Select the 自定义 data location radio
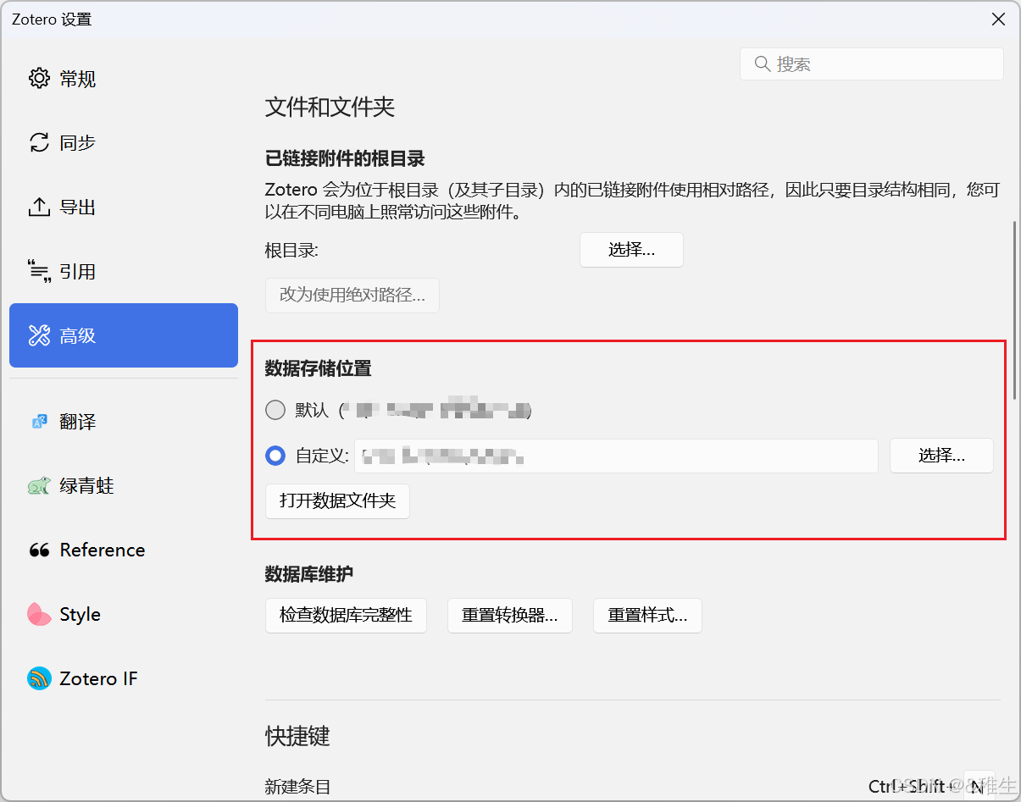Viewport: 1021px width, 802px height. [x=275, y=456]
